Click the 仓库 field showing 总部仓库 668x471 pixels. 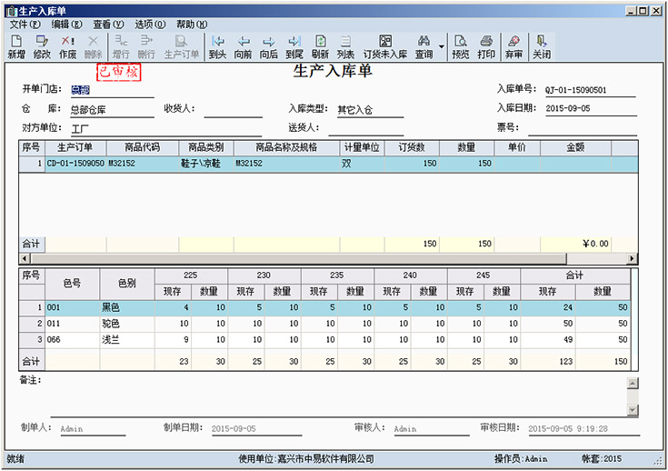click(112, 110)
